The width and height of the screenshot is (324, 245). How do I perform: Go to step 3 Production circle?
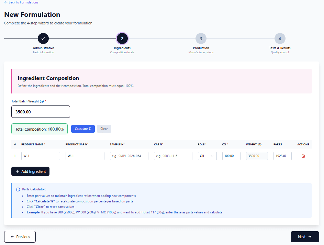[x=201, y=38]
